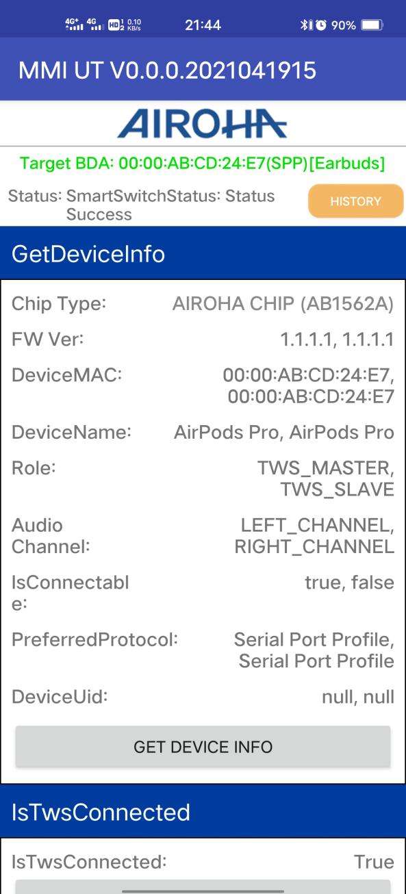Tap the Audio Channel value
Image resolution: width=406 pixels, height=894 pixels.
pyautogui.click(x=314, y=536)
